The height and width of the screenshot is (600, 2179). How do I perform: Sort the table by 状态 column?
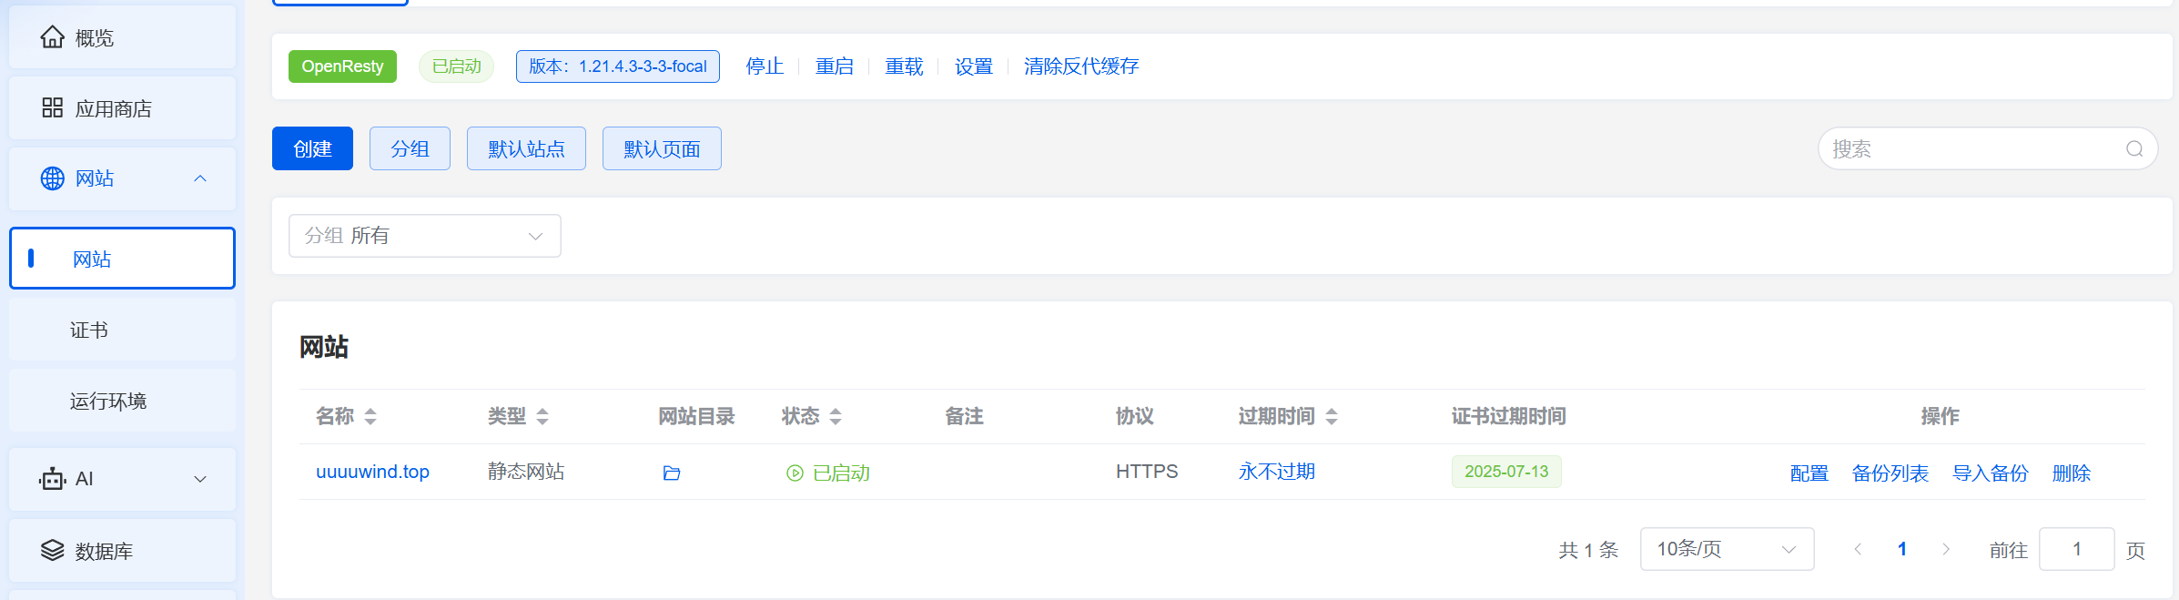836,417
